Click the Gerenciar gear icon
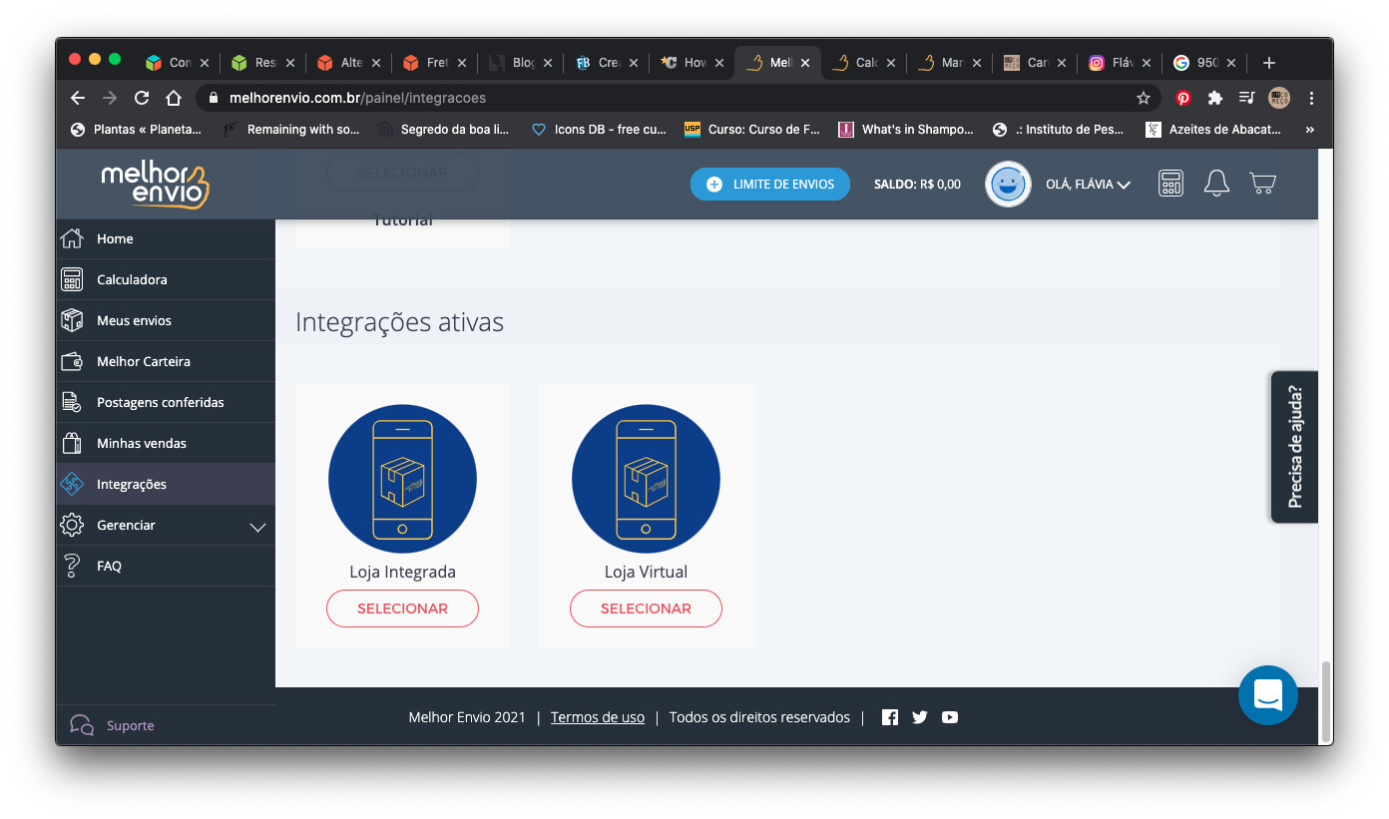The height and width of the screenshot is (819, 1389). [x=72, y=525]
